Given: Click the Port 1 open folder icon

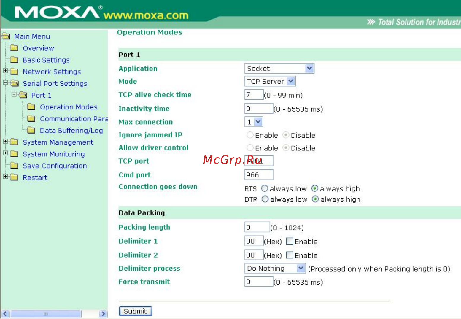Looking at the screenshot, I should point(23,95).
